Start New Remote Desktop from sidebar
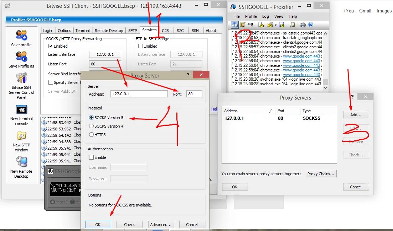 tap(21, 162)
